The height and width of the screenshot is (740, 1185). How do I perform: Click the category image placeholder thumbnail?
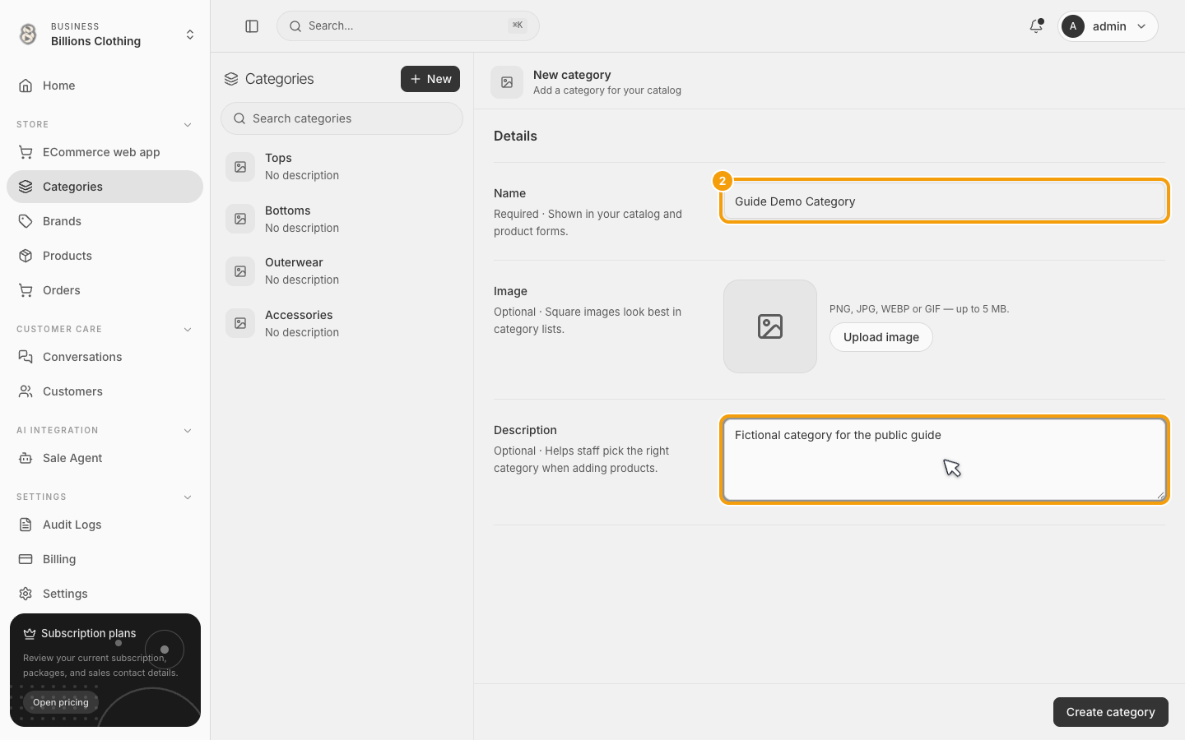click(x=770, y=326)
